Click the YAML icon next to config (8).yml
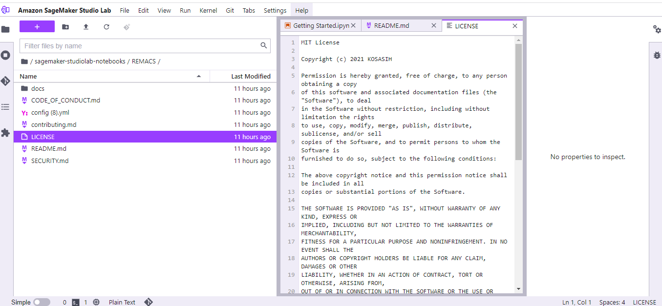 coord(24,113)
